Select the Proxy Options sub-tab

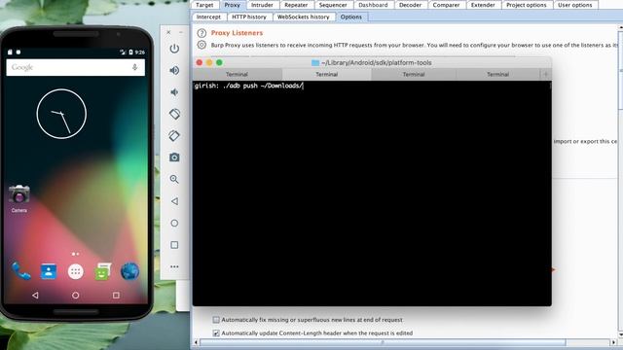tap(351, 17)
